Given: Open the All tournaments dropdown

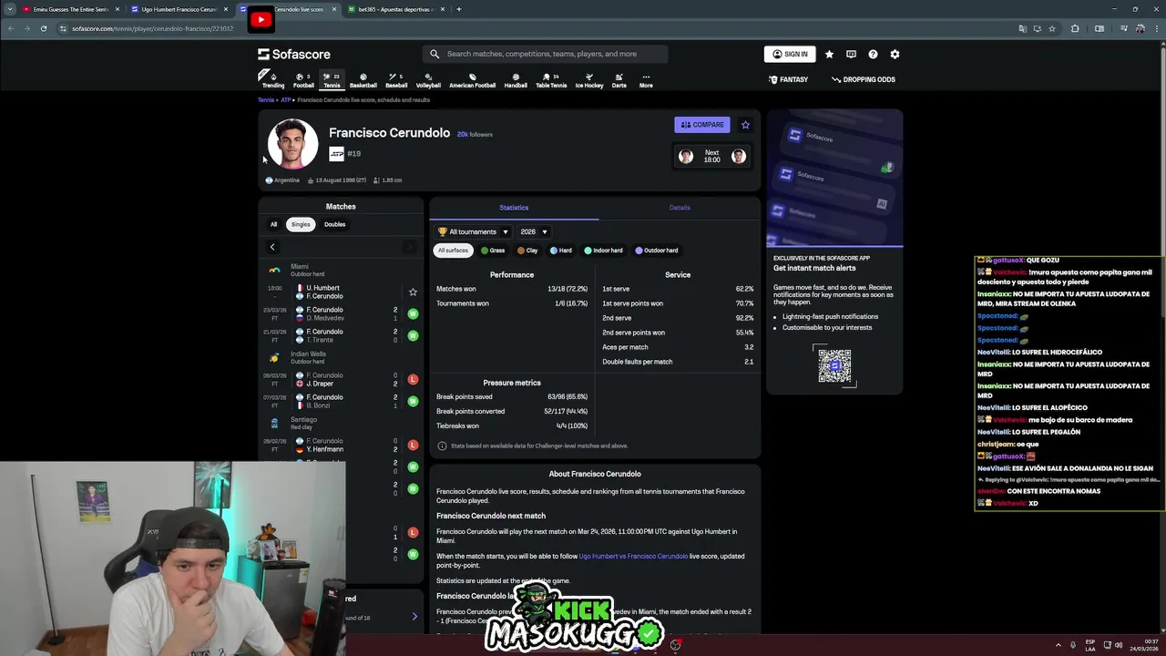Looking at the screenshot, I should pyautogui.click(x=473, y=231).
